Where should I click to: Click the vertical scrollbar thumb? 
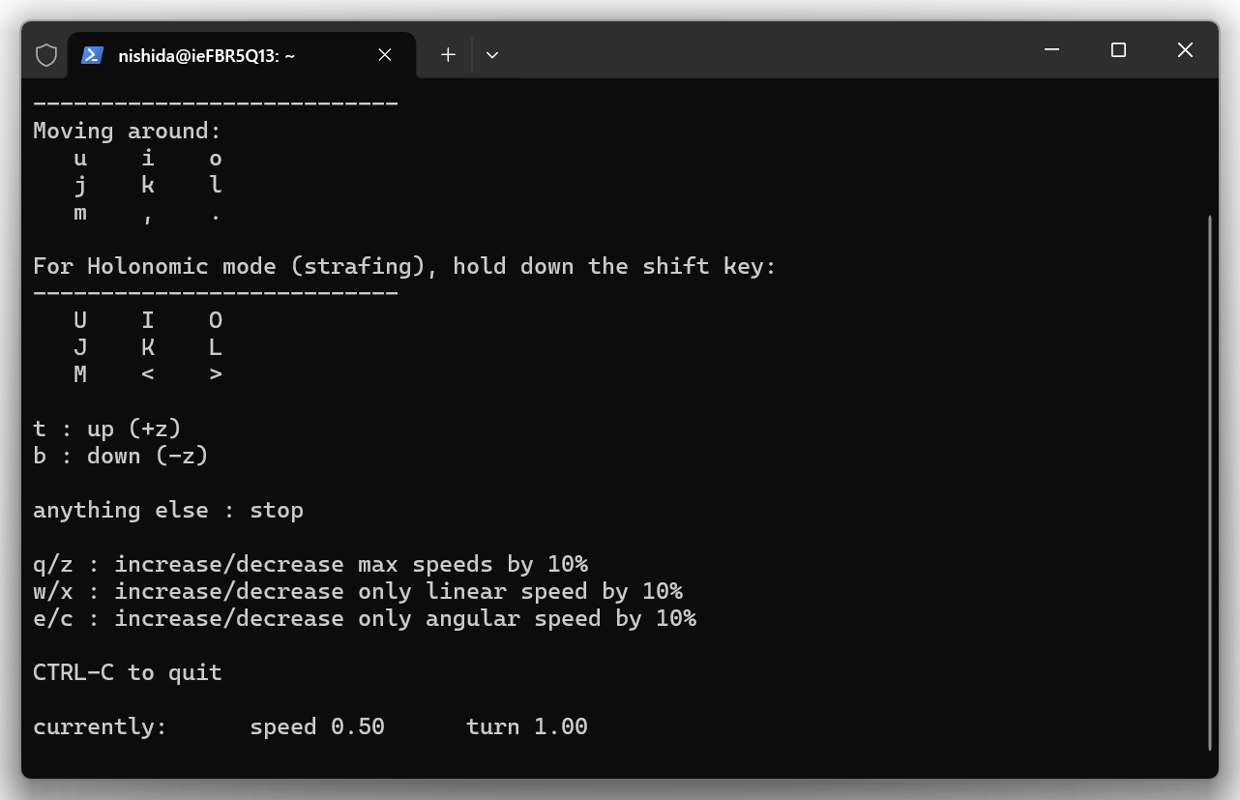point(1210,482)
